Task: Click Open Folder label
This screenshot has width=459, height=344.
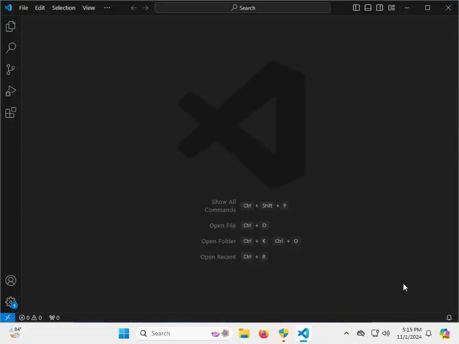Action: (218, 241)
